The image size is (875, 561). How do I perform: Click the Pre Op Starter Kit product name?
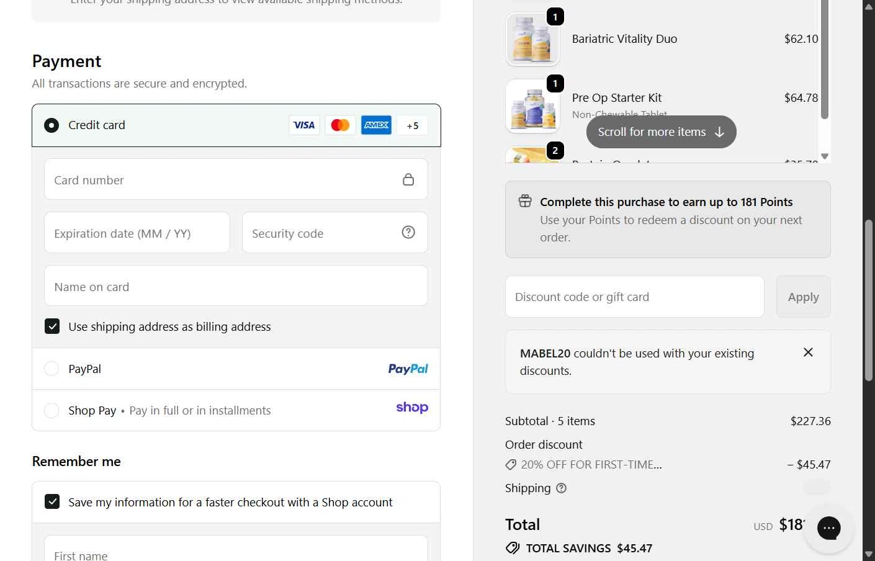pyautogui.click(x=617, y=97)
